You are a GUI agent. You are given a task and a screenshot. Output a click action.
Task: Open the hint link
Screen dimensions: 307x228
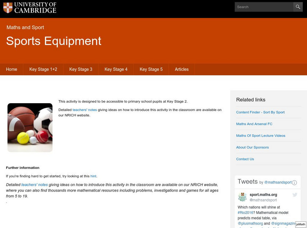93,176
